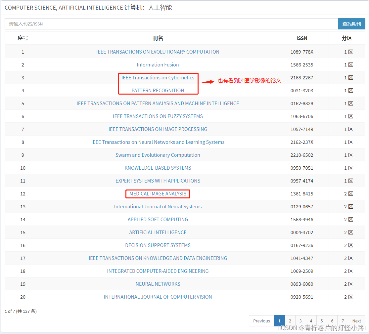Open IEEE TRANSACTIONS ON PATTERN ANALYSIS AND MACHINE INTELLIGENCE
This screenshot has height=334, width=369.
click(158, 104)
